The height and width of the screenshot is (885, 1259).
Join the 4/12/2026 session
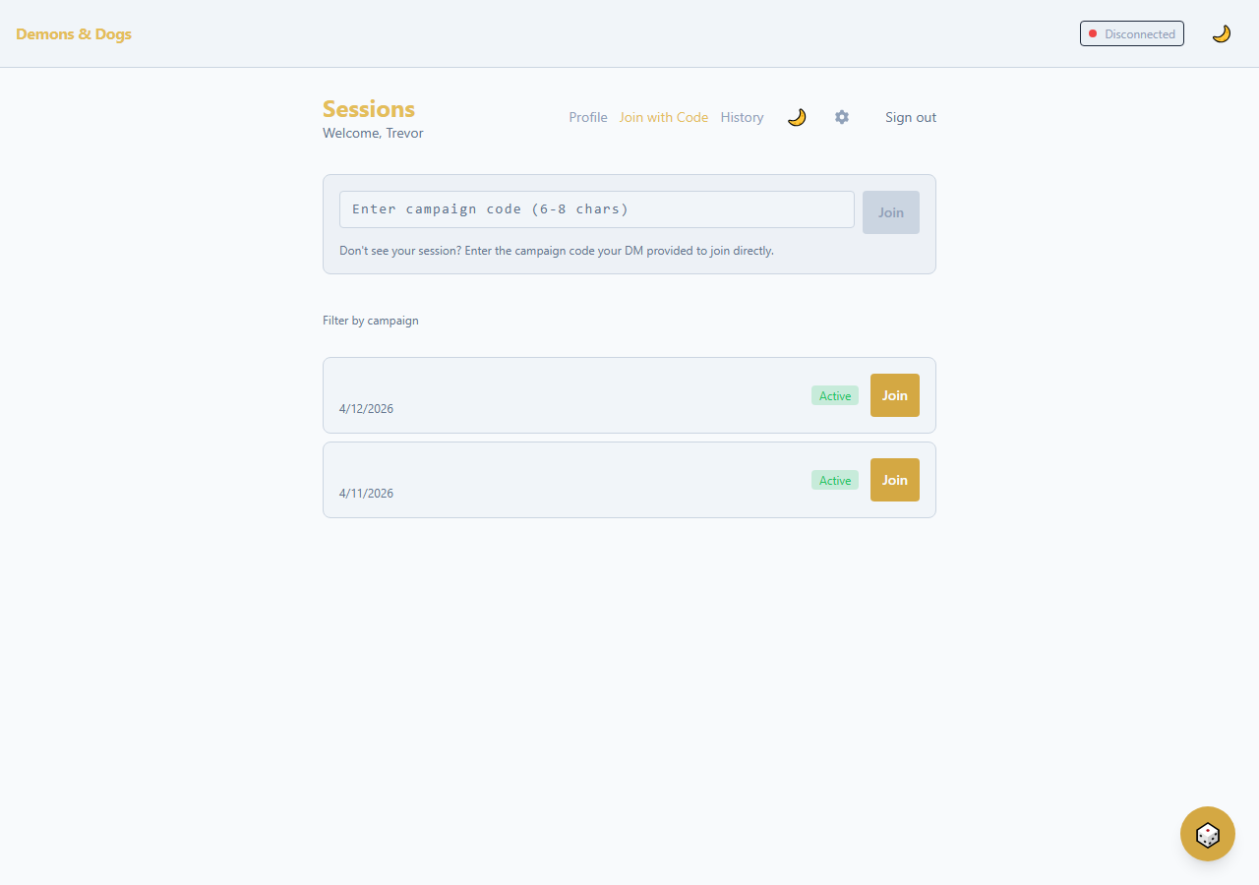895,395
